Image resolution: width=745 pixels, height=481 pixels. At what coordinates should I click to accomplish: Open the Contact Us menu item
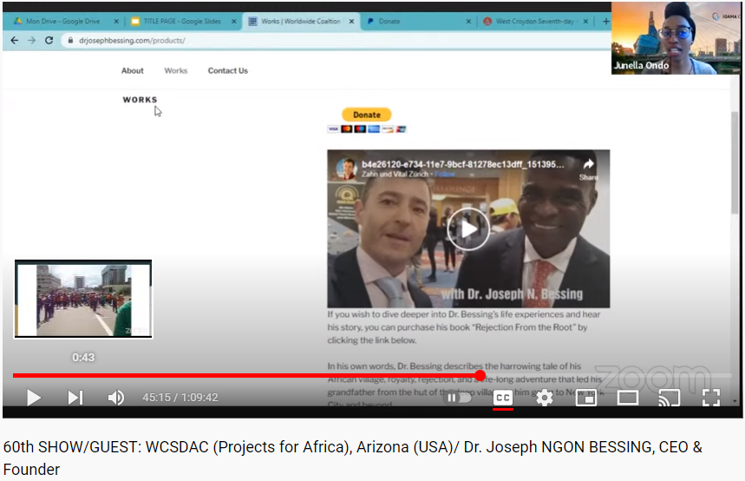(x=227, y=71)
